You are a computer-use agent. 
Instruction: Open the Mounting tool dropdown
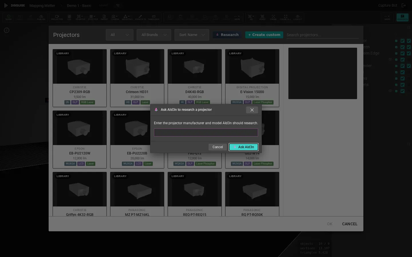click(x=127, y=17)
